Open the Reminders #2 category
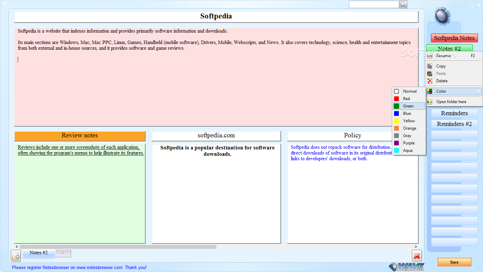The height and width of the screenshot is (272, 483). click(x=454, y=124)
